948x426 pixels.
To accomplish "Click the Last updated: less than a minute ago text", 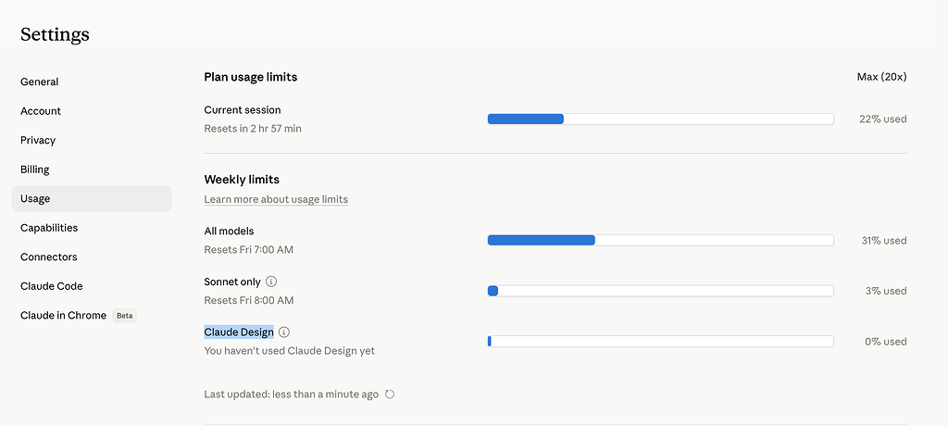I will point(291,395).
